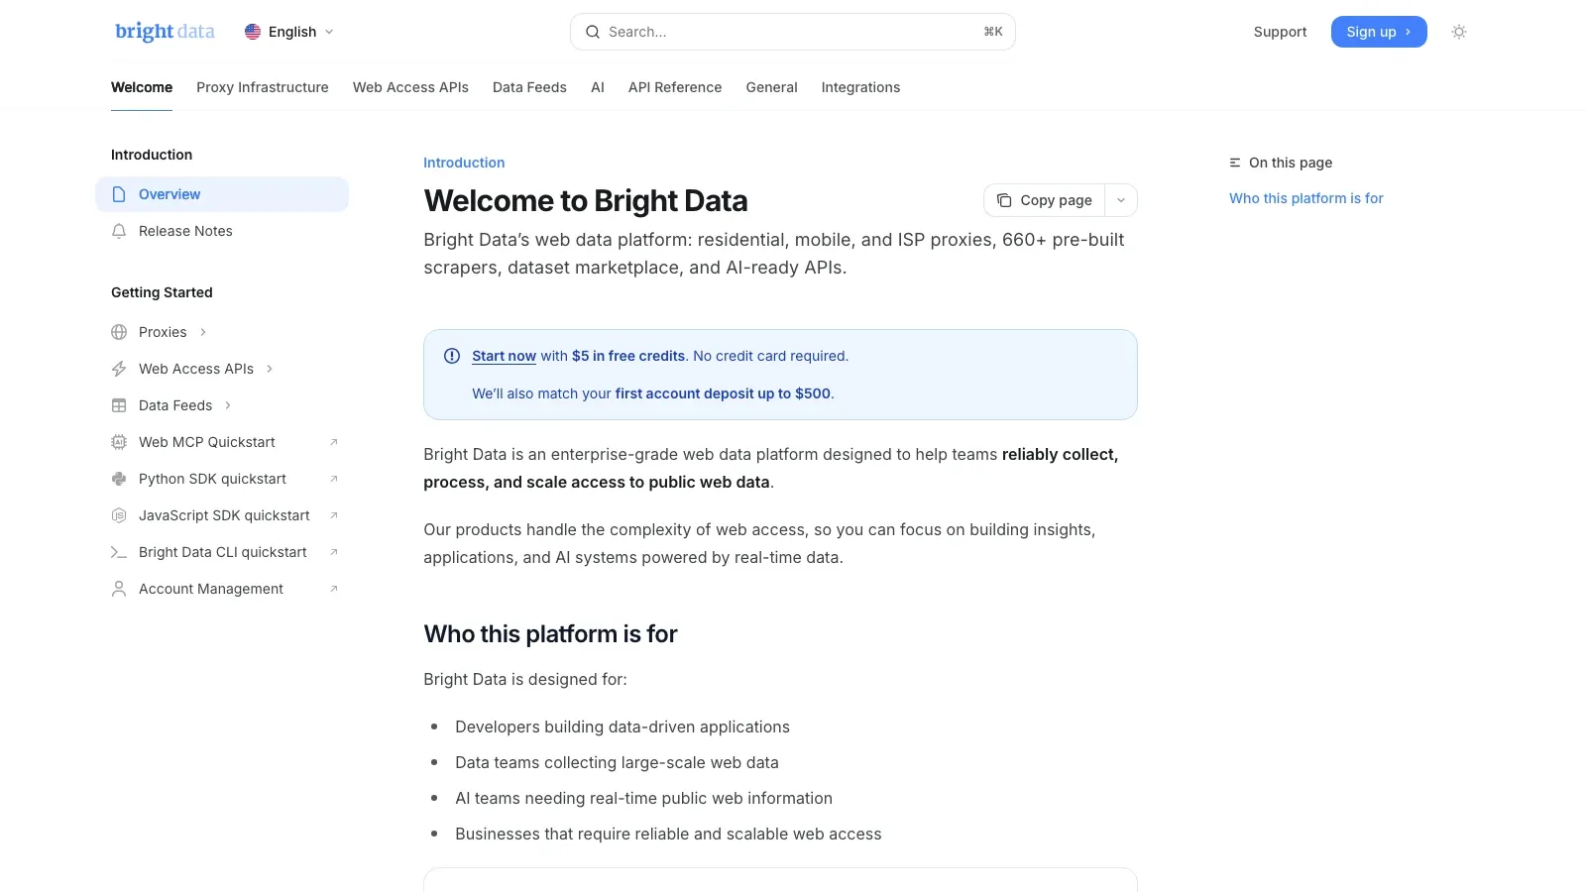Screen dimensions: 1586x892
Task: Click the 'Who this platform is for' heading
Action: pyautogui.click(x=550, y=634)
